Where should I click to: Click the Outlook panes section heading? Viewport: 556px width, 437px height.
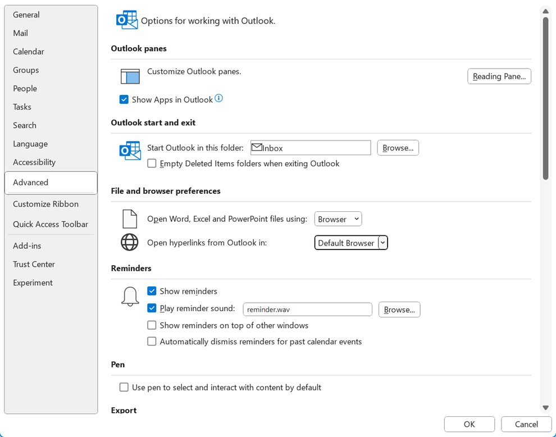[139, 49]
